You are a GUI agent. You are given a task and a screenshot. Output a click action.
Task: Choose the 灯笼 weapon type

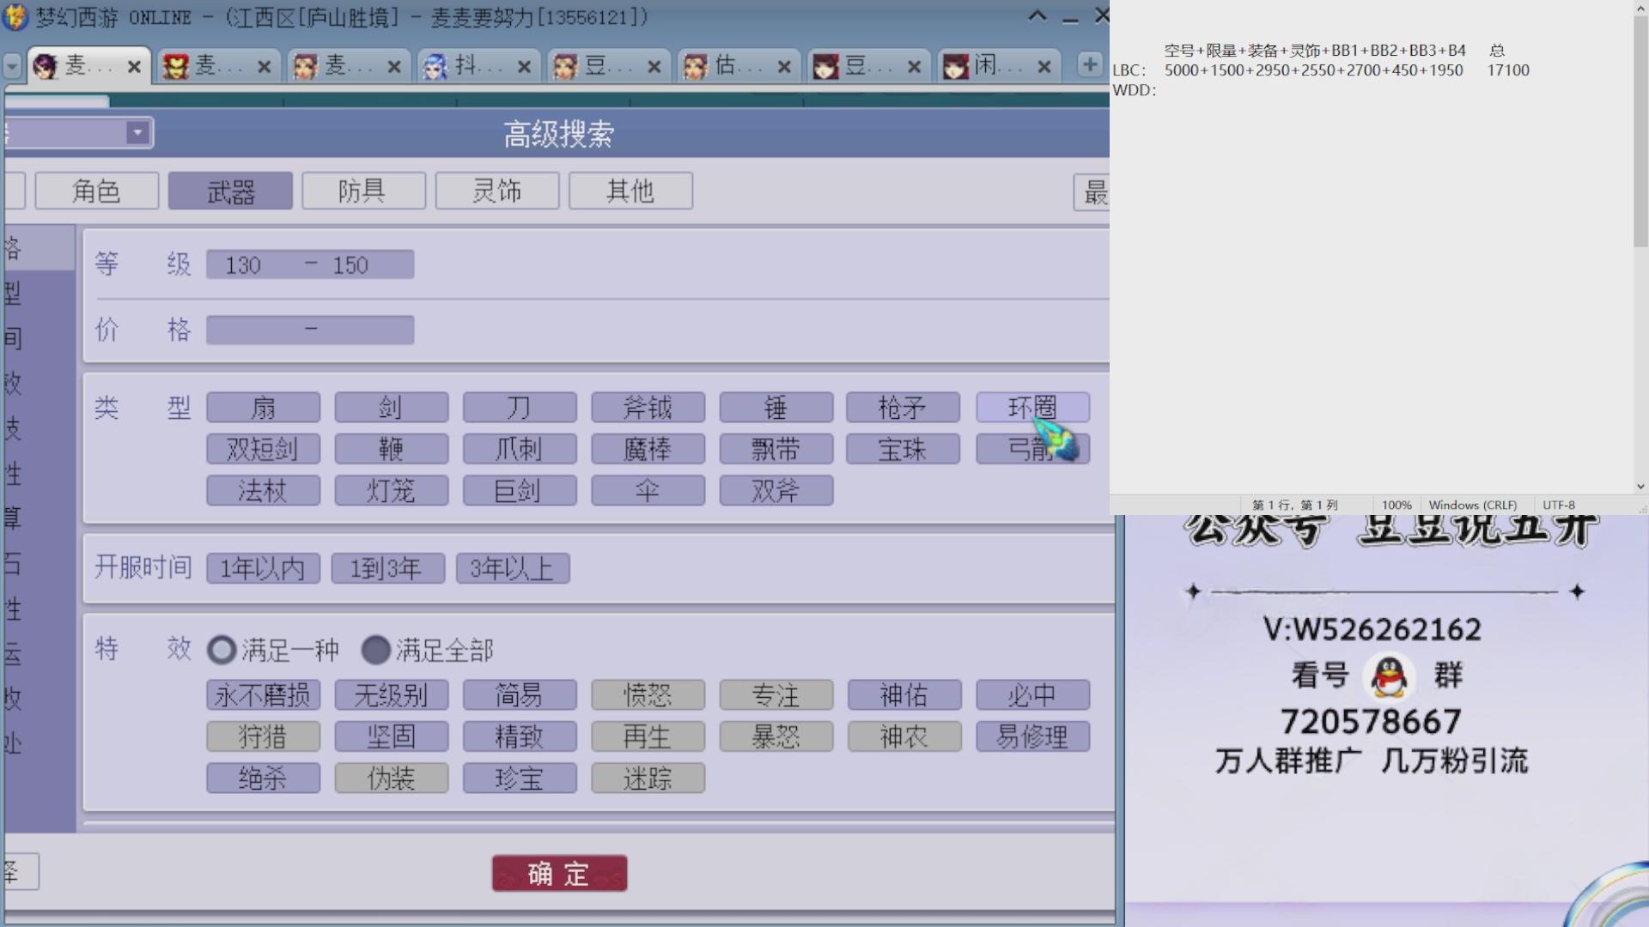[391, 491]
